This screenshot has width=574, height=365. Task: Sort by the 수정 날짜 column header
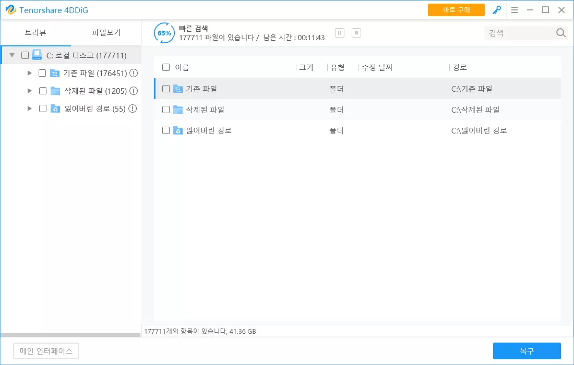click(377, 68)
